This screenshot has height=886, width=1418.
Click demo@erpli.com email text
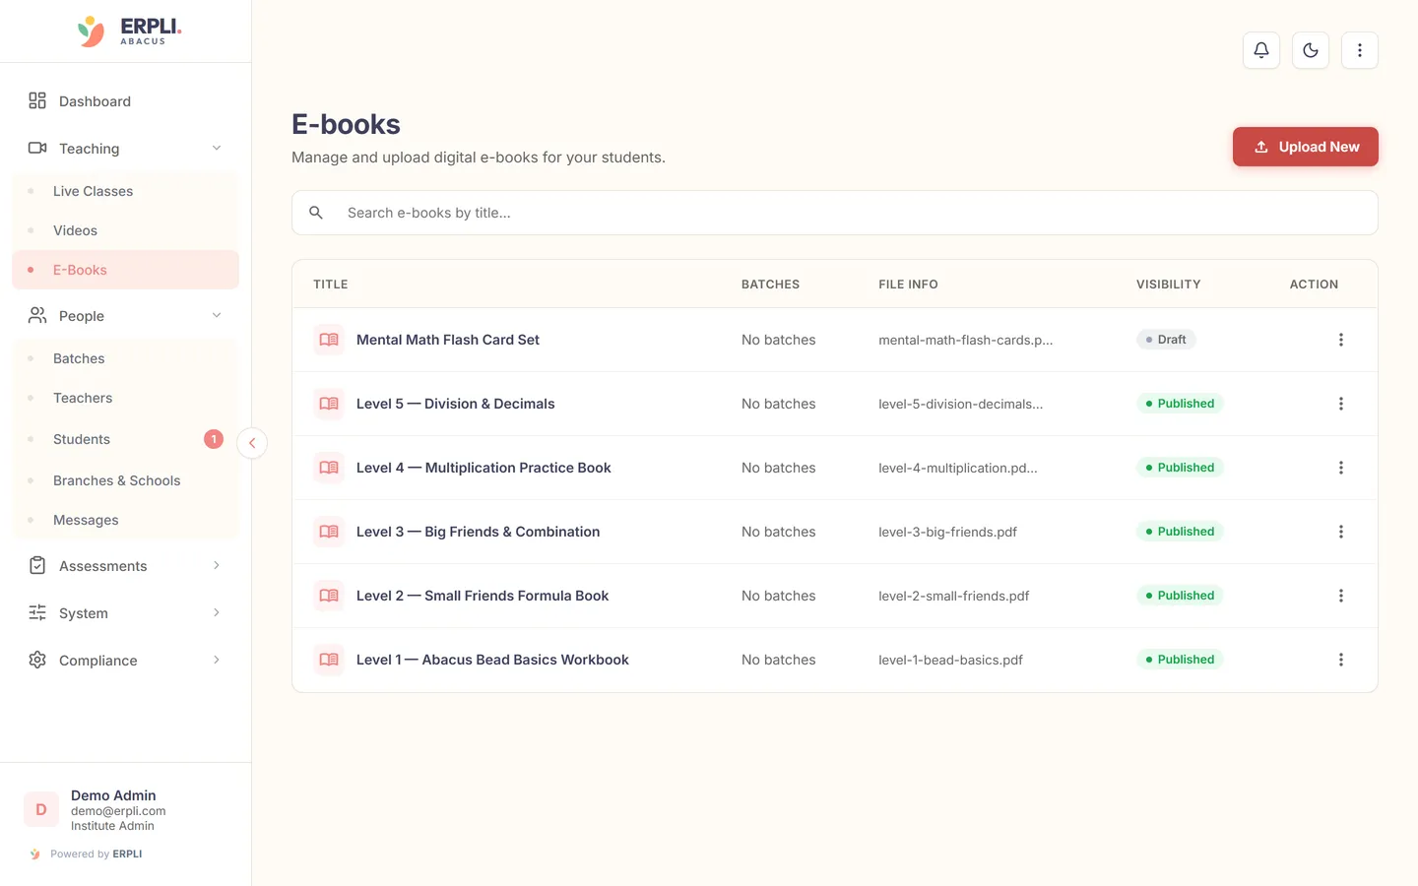coord(118,811)
